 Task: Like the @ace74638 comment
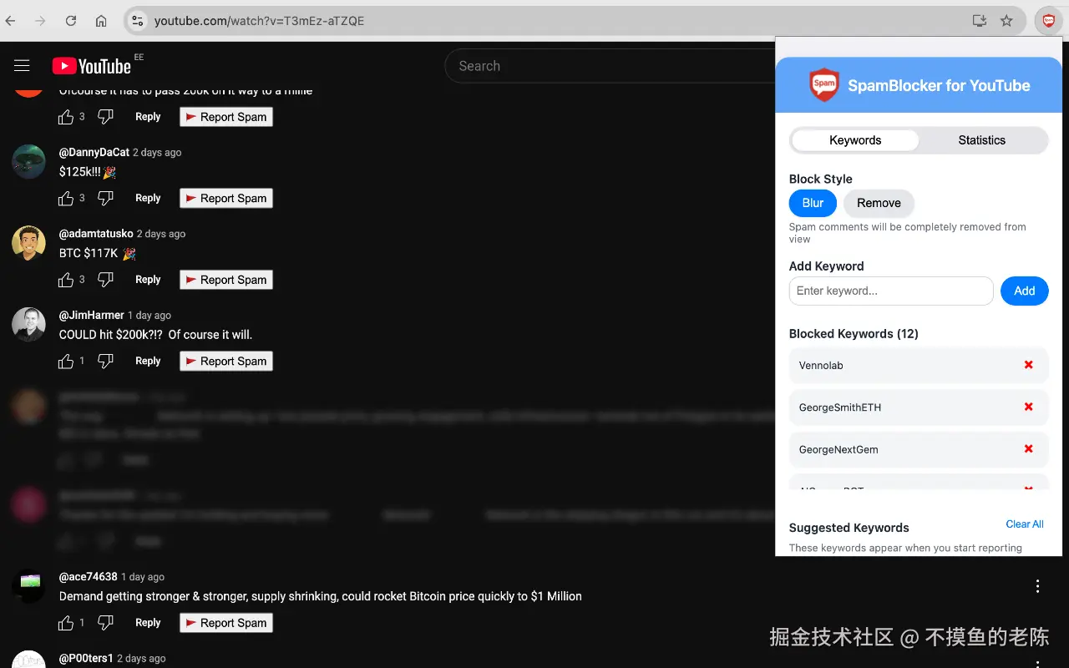click(66, 623)
